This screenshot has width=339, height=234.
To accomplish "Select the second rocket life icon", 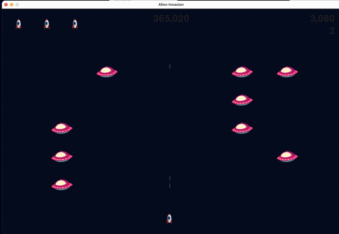I will pyautogui.click(x=47, y=24).
